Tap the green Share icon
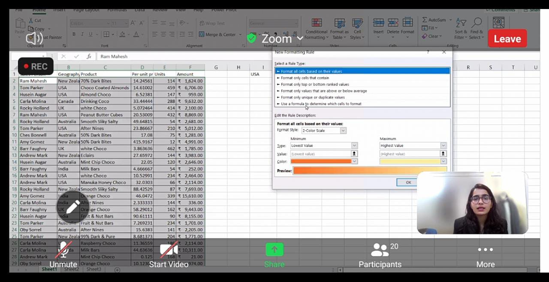Viewport: 549px width, 282px height. (x=274, y=250)
